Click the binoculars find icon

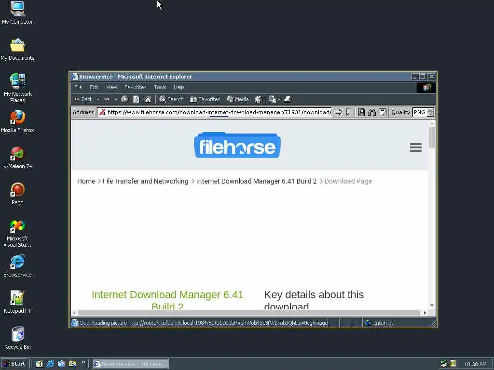point(372,112)
